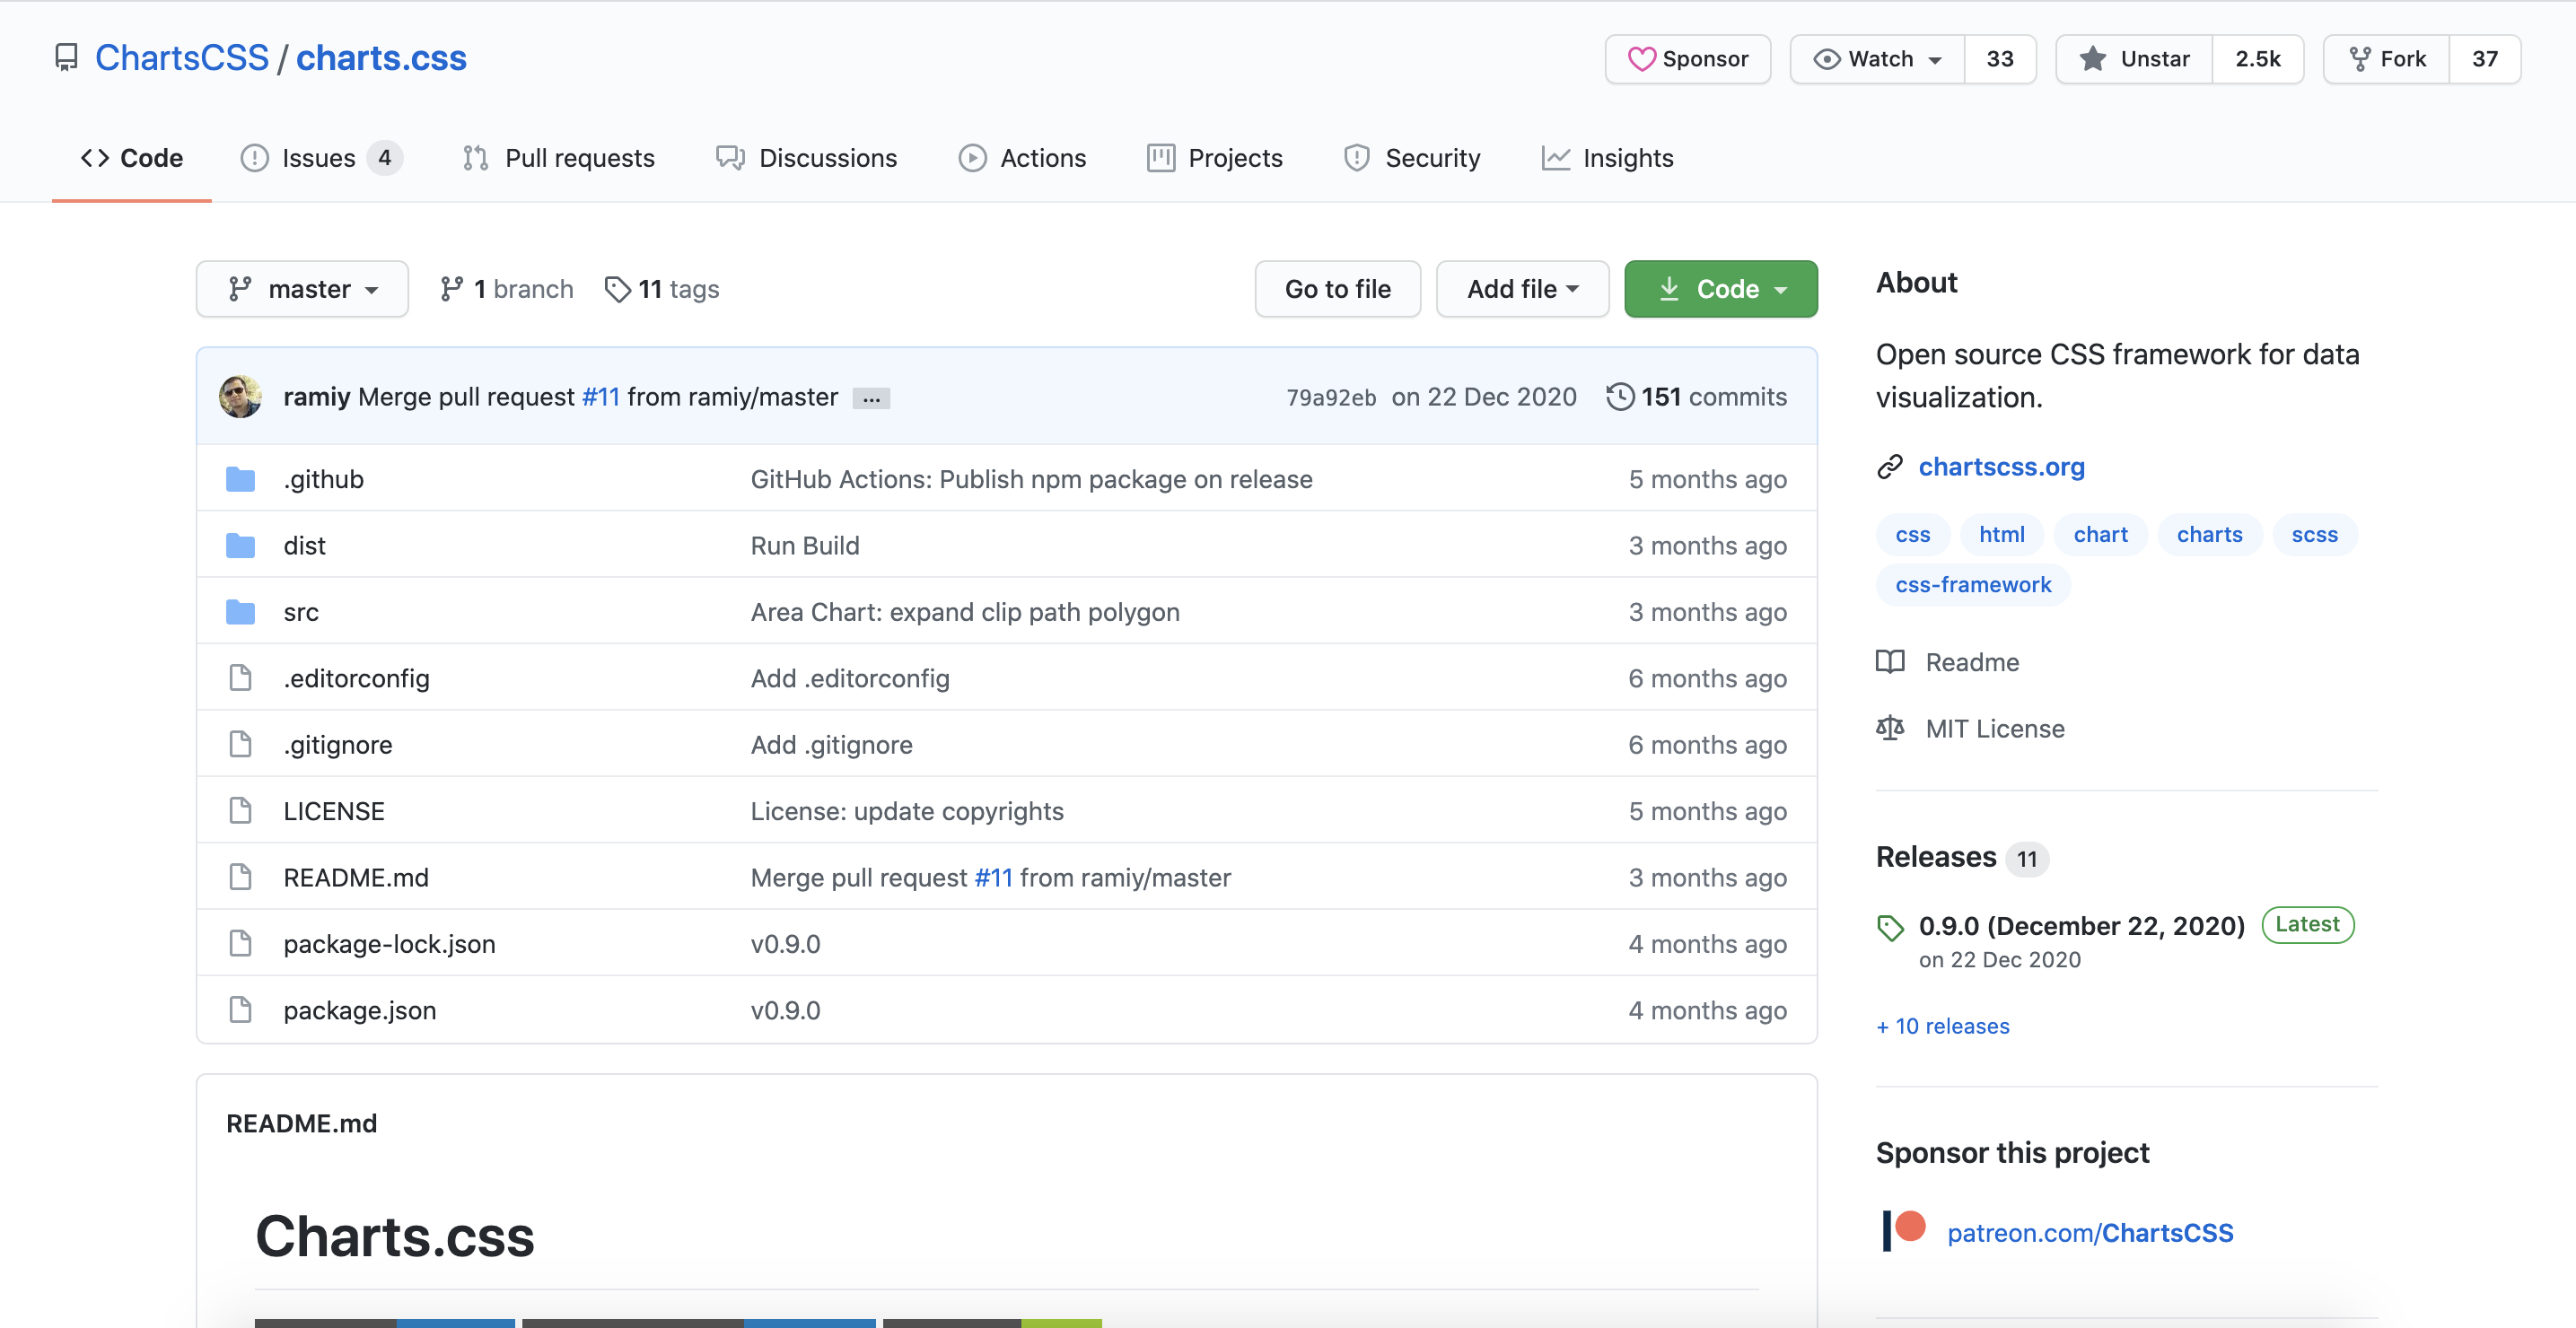Open the chartscss.org website link
The image size is (2576, 1328).
(x=2000, y=467)
